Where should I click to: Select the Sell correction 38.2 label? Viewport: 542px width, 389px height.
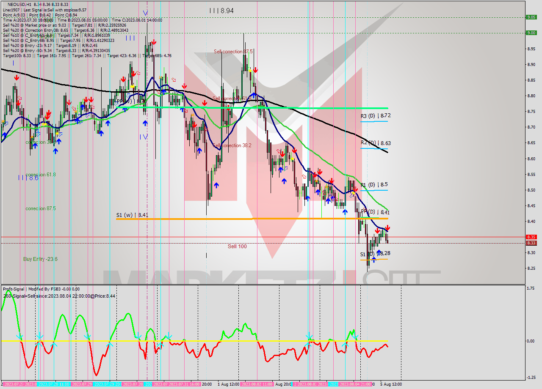pos(232,145)
